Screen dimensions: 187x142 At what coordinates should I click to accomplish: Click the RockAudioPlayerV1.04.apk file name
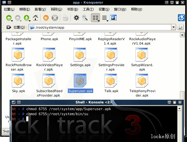pos(142,41)
